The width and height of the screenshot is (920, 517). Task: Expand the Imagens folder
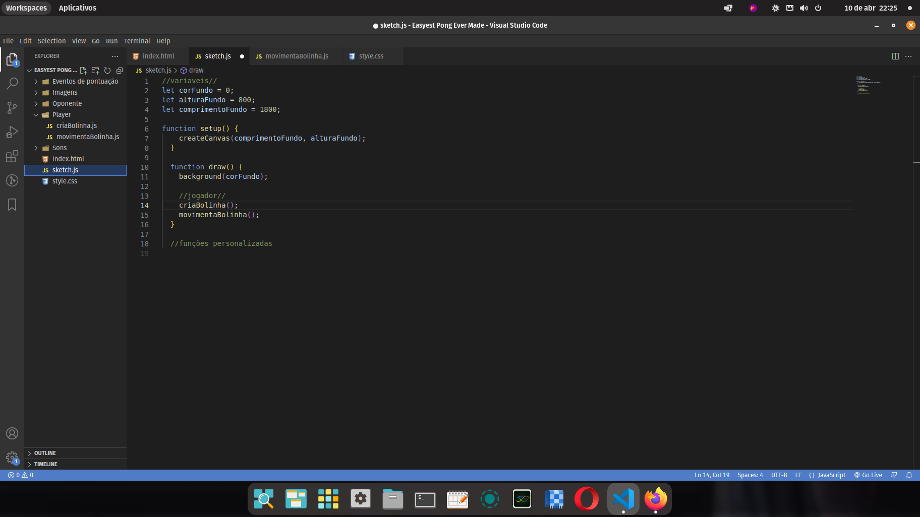coord(75,93)
